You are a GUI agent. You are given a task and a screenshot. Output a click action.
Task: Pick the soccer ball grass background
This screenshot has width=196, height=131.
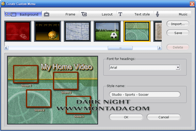point(107,31)
